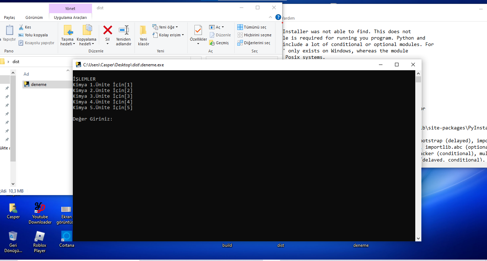
Task: Open Özellikler properties icon
Action: click(x=198, y=30)
